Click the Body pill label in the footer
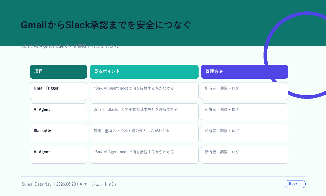Screen dimensions: 326x196 [295, 184]
